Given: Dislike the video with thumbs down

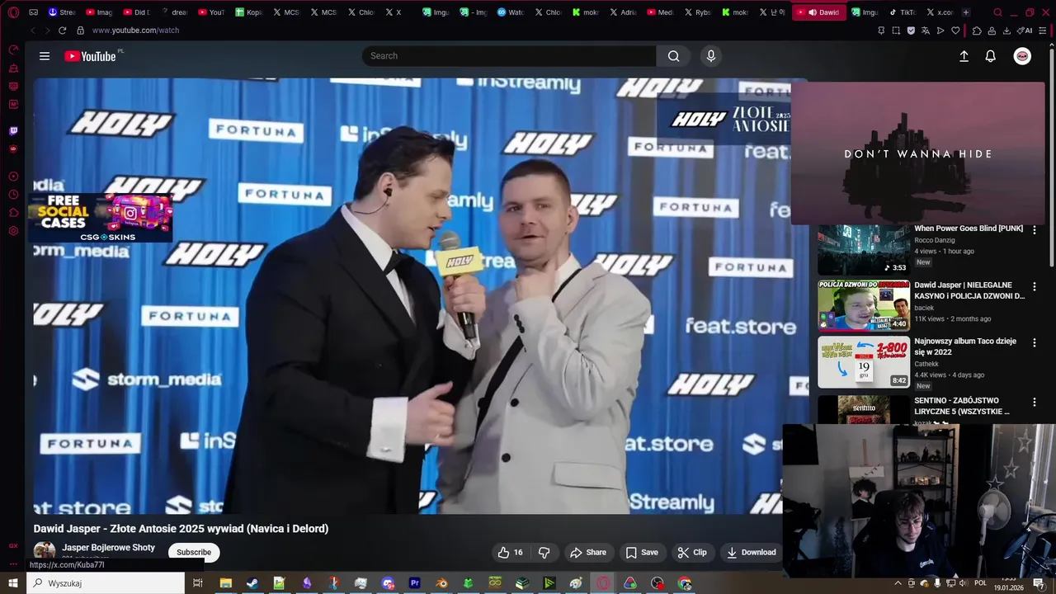Looking at the screenshot, I should pyautogui.click(x=544, y=552).
